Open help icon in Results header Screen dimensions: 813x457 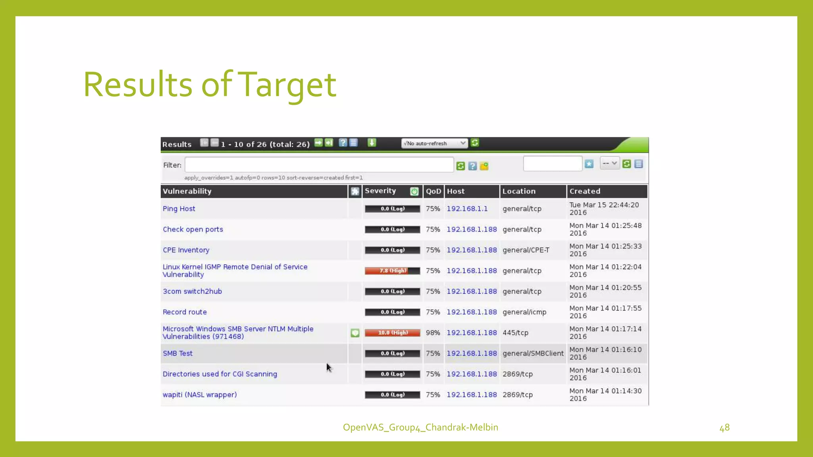point(343,143)
